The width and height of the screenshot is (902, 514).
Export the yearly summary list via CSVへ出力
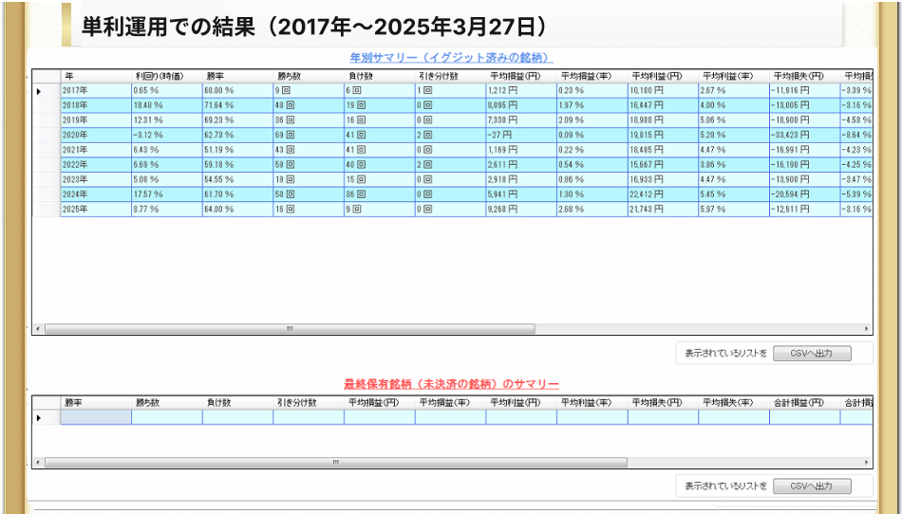click(x=811, y=353)
